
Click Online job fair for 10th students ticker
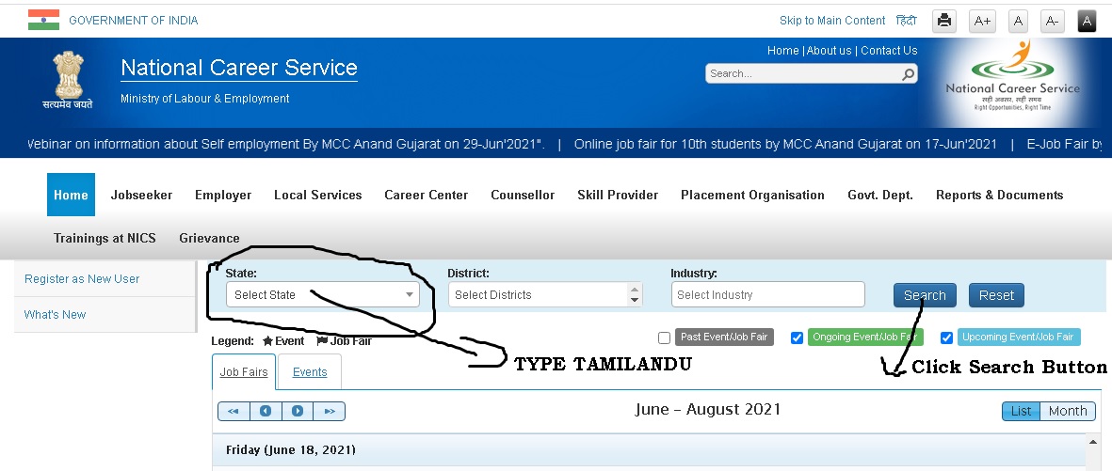(785, 145)
